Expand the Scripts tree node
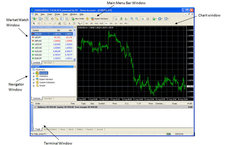This screenshot has width=225, height=145. (x=34, y=86)
